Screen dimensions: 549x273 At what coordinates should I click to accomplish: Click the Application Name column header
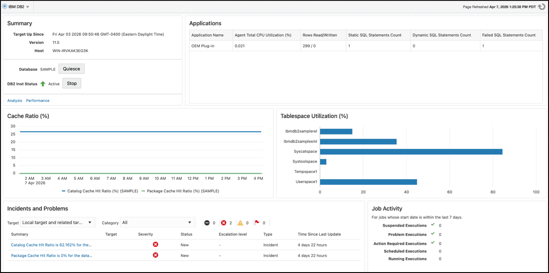click(x=211, y=35)
